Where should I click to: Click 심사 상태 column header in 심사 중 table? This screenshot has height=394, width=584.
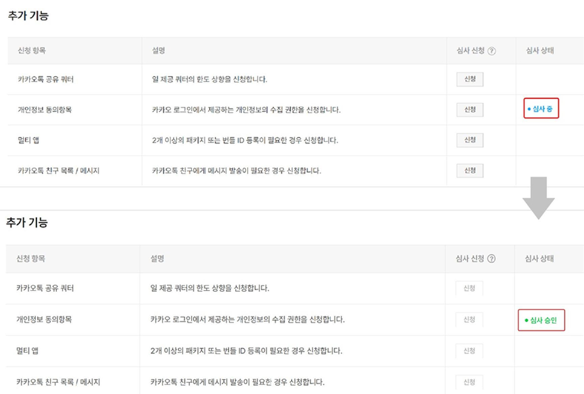pos(539,51)
